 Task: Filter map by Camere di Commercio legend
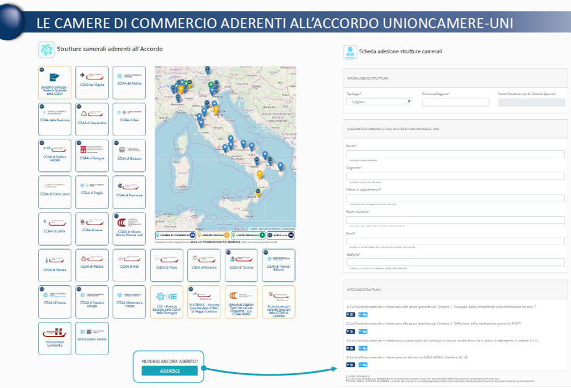click(x=175, y=235)
